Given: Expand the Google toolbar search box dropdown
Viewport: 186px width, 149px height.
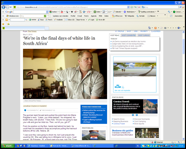Looking at the screenshot, I should 47,12.
